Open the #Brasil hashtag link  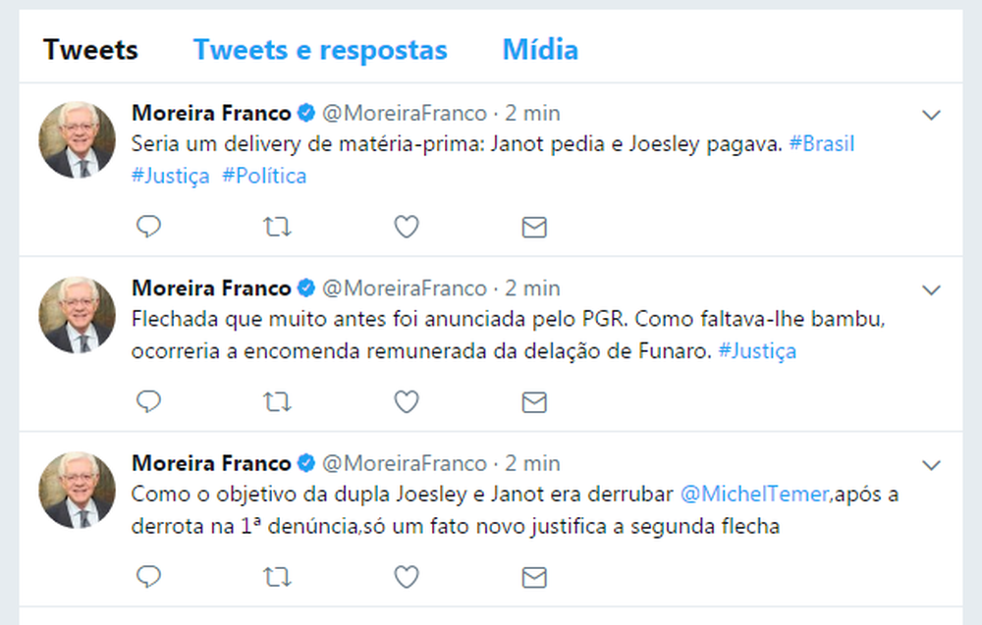(822, 144)
